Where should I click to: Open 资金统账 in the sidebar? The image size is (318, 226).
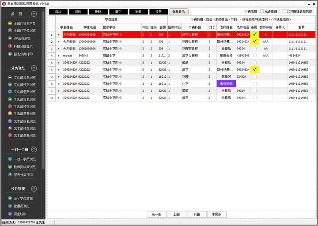(17, 214)
